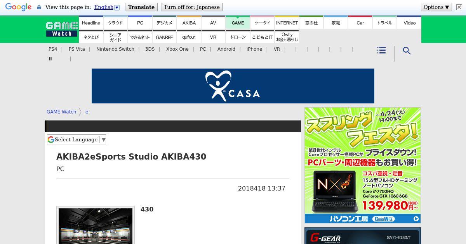Viewport: 466px width, 244px height.
Task: Turn off translation for Japanese
Action: pyautogui.click(x=191, y=7)
